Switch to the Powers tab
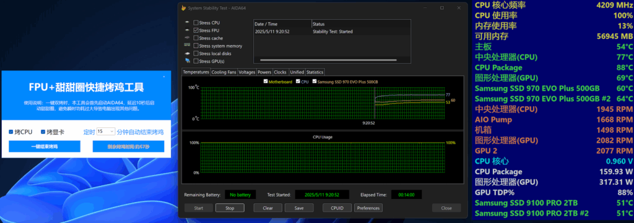634x223 pixels. [264, 72]
